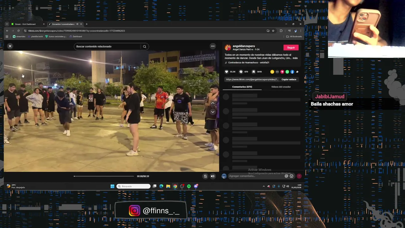Open the emoji picker in the comment box
This screenshot has height=228, width=405.
click(x=291, y=176)
